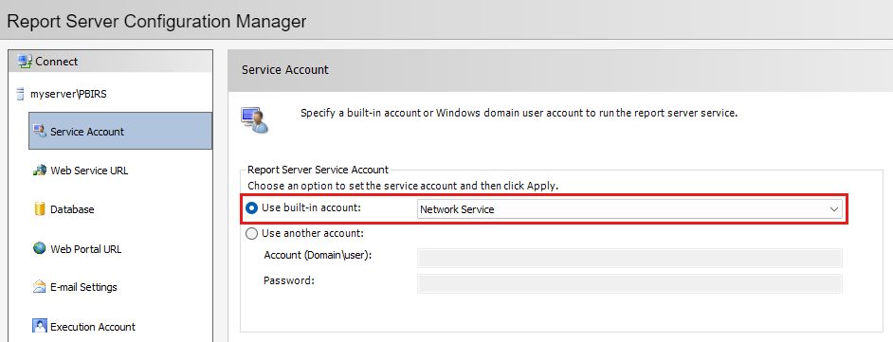Click the E-mail Settings envelope icon

pyautogui.click(x=40, y=287)
